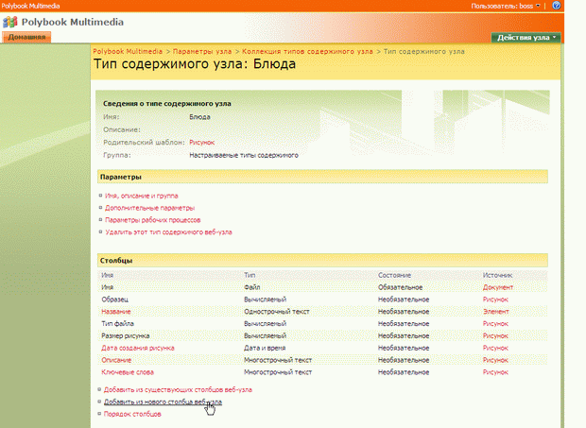The width and height of the screenshot is (586, 428).
Task: Click the Элемент source link
Action: [x=496, y=311]
